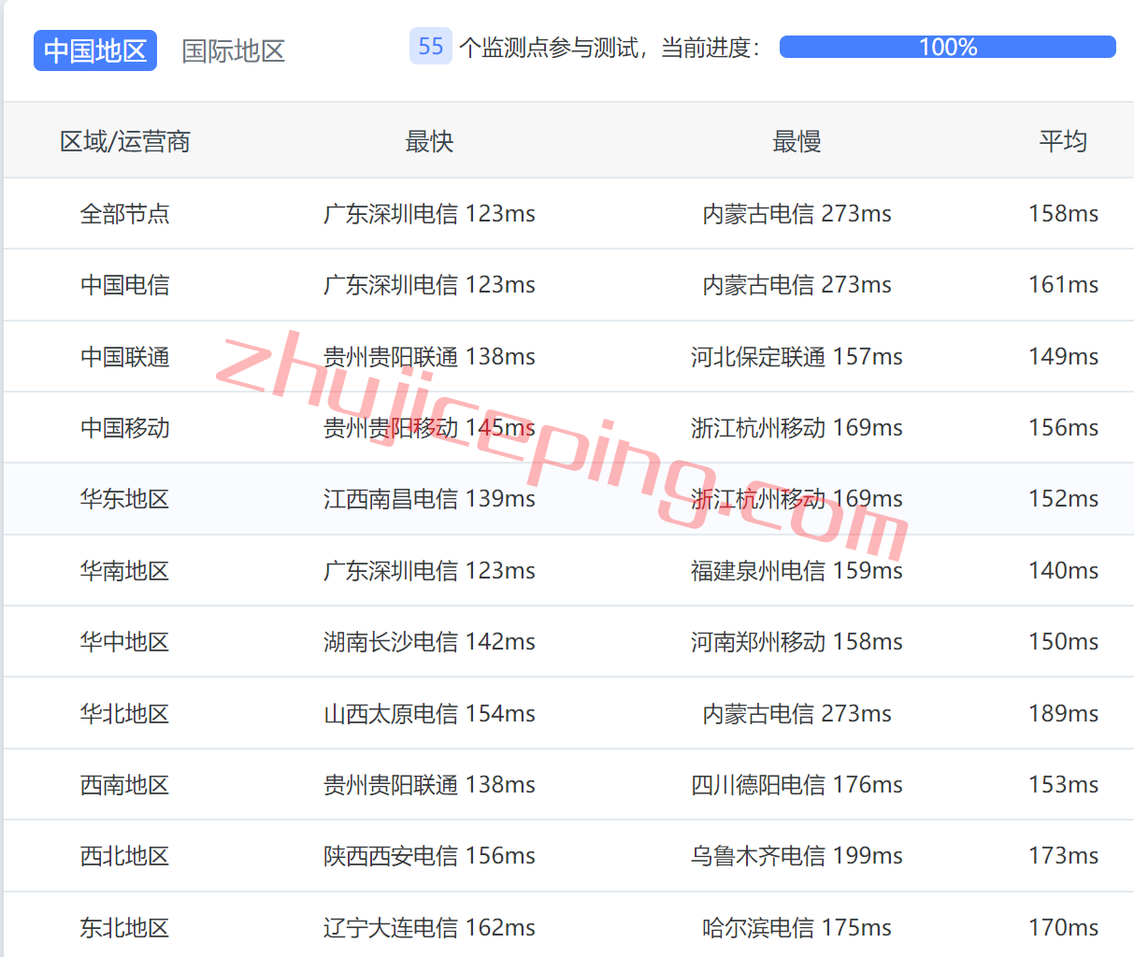Click the 153ms average value
This screenshot has height=957, width=1134.
1063,784
